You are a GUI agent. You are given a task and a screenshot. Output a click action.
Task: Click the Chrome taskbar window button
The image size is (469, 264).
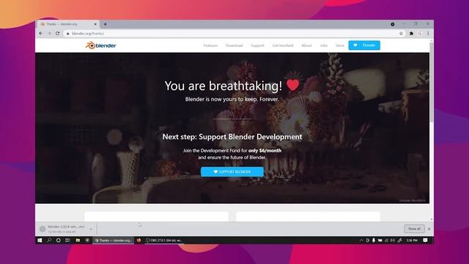[x=113, y=240]
